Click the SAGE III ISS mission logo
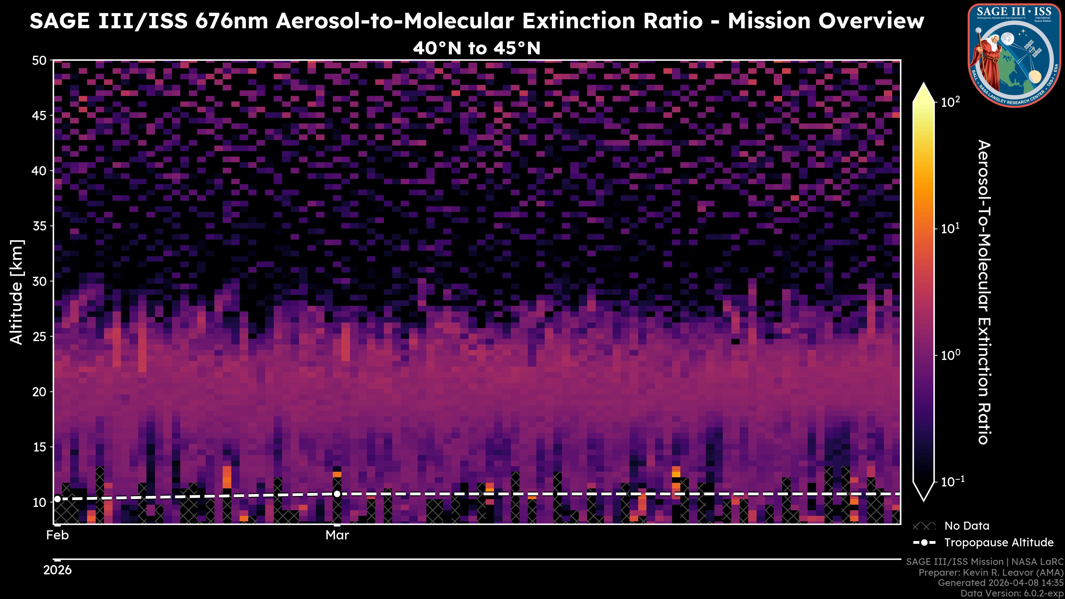This screenshot has height=599, width=1065. pos(1014,55)
